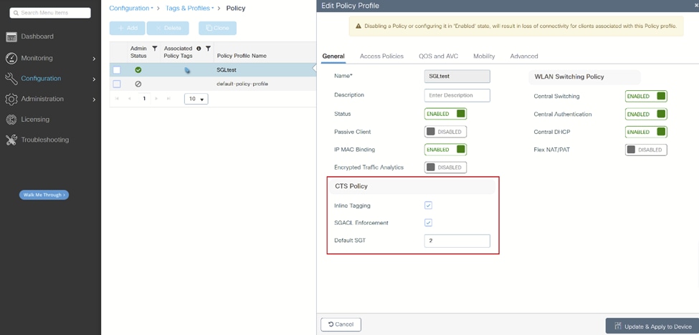Click the Default SGT input field
Image resolution: width=699 pixels, height=335 pixels.
click(457, 241)
